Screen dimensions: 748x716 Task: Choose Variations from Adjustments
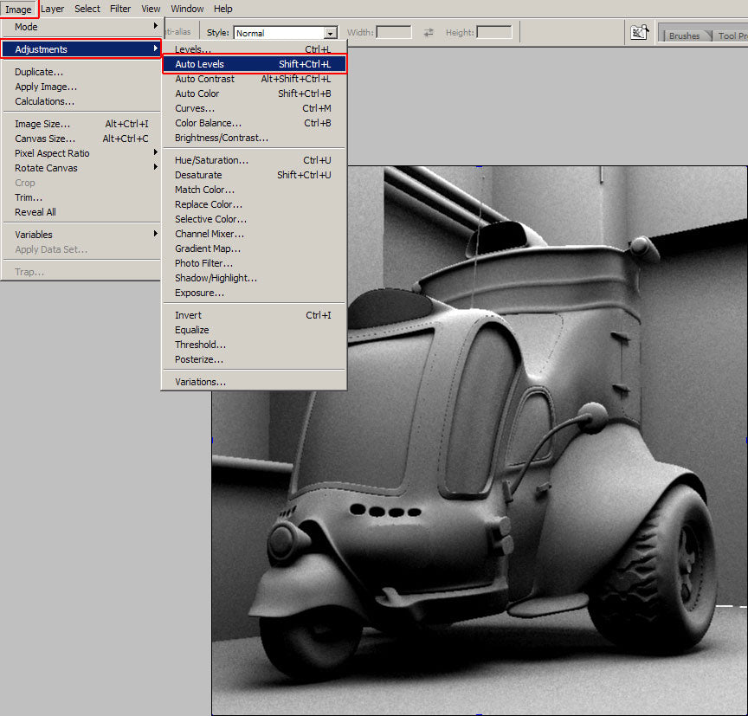(x=203, y=381)
